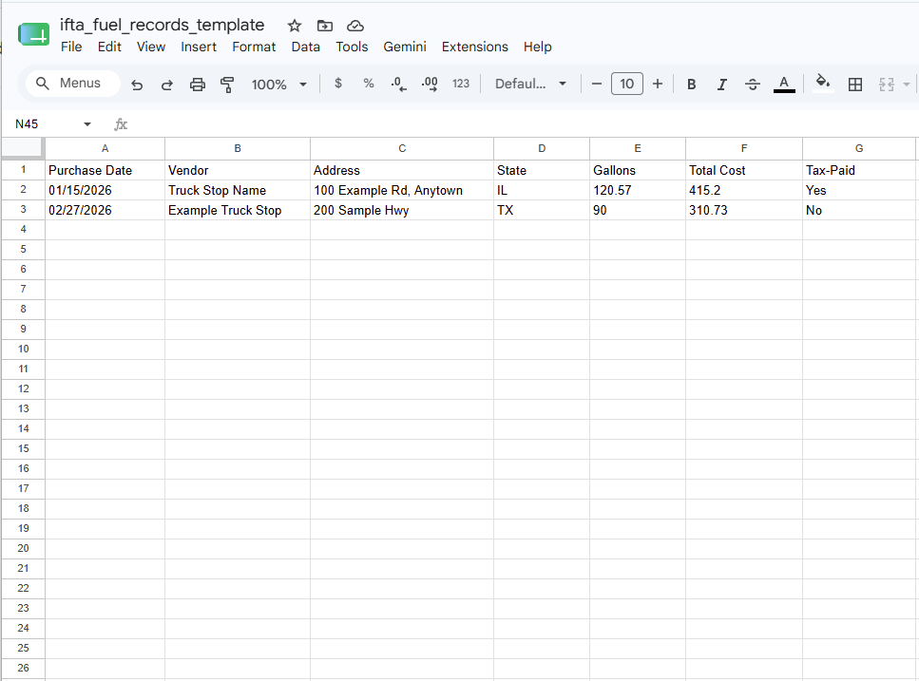The width and height of the screenshot is (919, 681).
Task: Click the font size field showing 10
Action: tap(627, 84)
